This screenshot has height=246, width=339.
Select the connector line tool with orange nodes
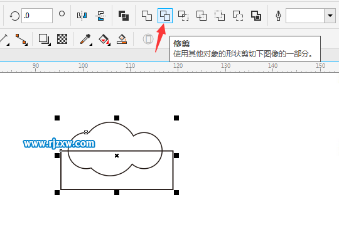coord(21,40)
